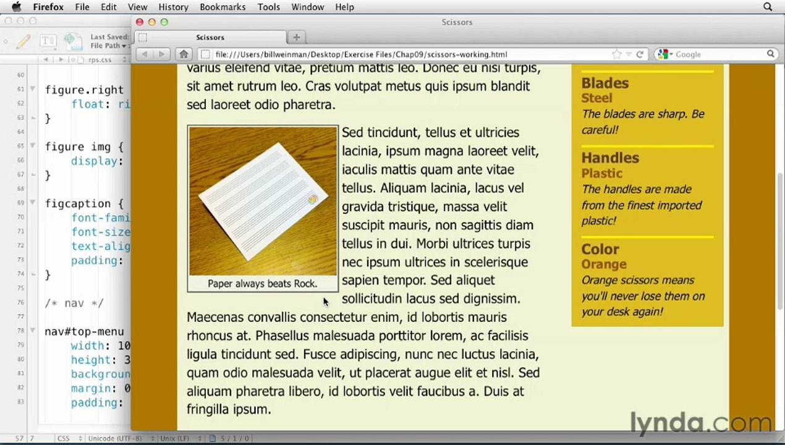This screenshot has height=445, width=785.
Task: Click the line number 57 in status bar
Action: tap(19, 438)
